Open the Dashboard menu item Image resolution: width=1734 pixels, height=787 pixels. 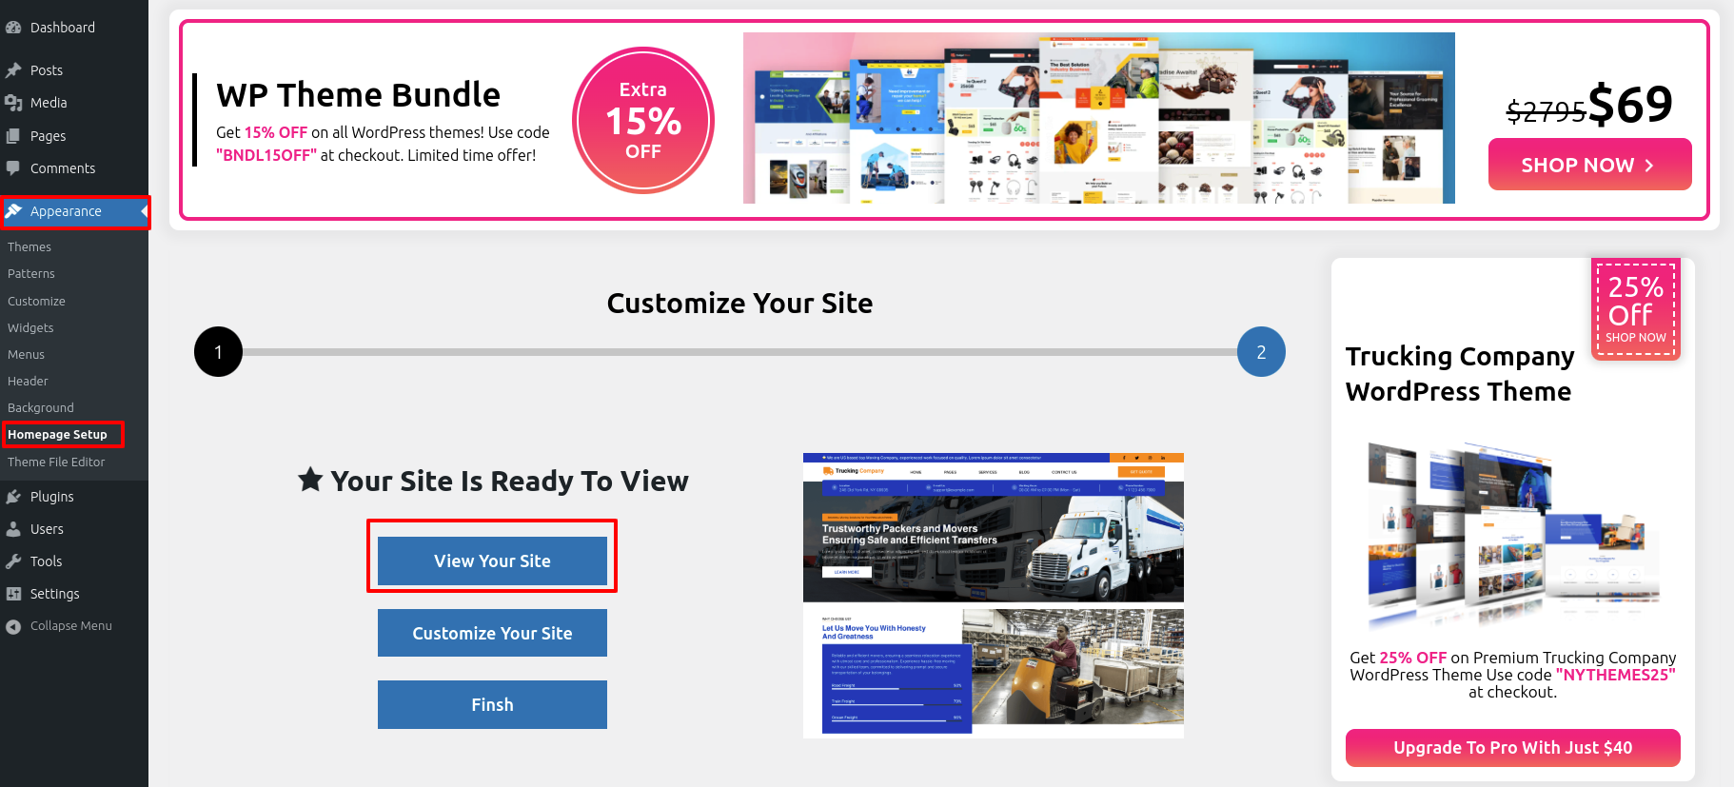click(63, 28)
